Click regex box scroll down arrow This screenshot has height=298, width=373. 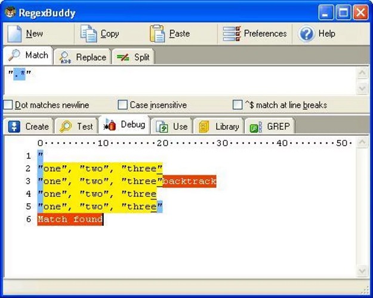pyautogui.click(x=362, y=89)
